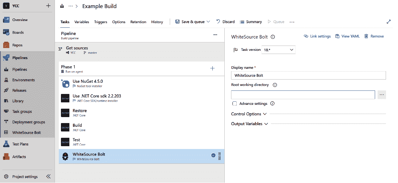Expand the Output Variables section
The width and height of the screenshot is (398, 183).
pyautogui.click(x=249, y=124)
